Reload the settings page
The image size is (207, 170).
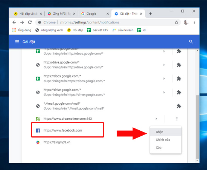(30, 22)
